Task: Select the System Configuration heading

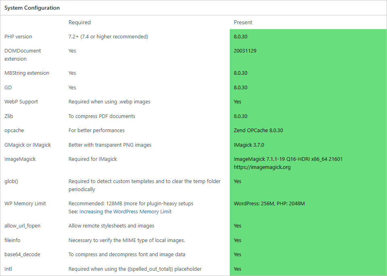Action: click(x=32, y=8)
